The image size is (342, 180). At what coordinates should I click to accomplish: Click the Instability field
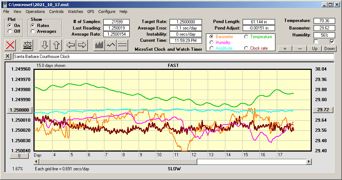186,34
